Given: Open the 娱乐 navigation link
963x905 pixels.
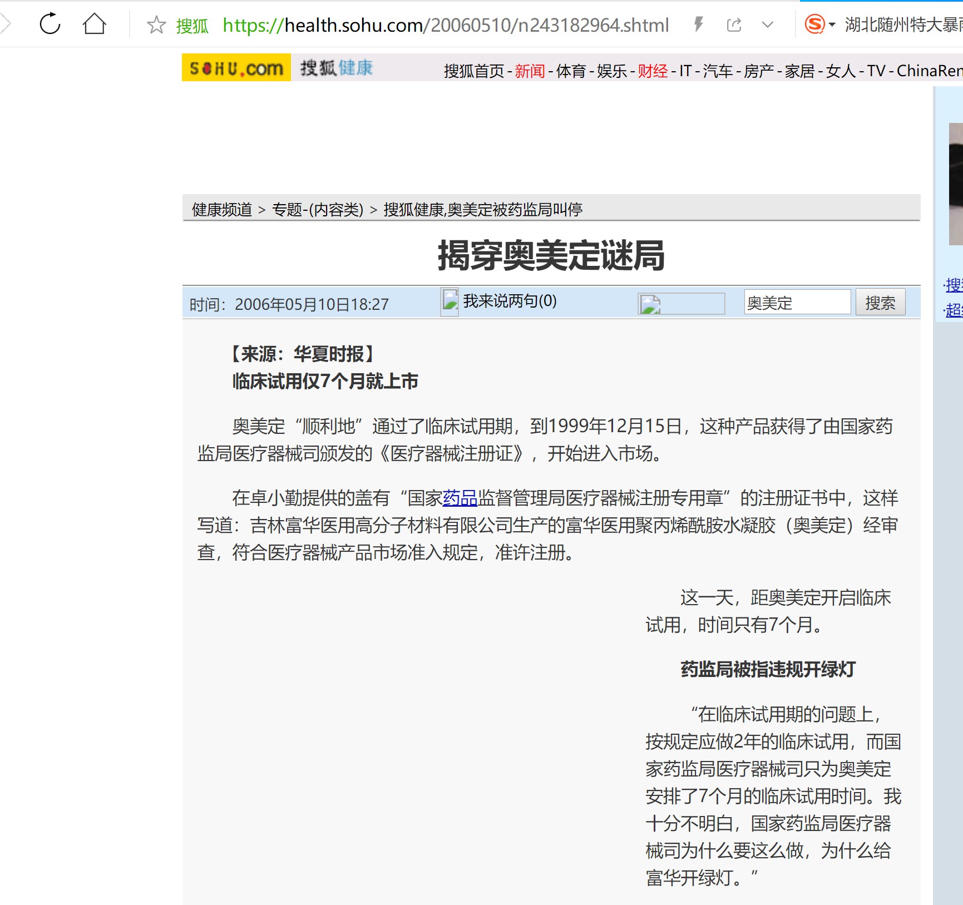Looking at the screenshot, I should tap(612, 71).
